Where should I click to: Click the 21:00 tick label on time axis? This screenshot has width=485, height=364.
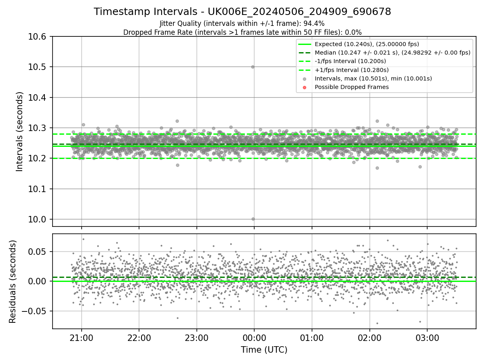(81, 336)
